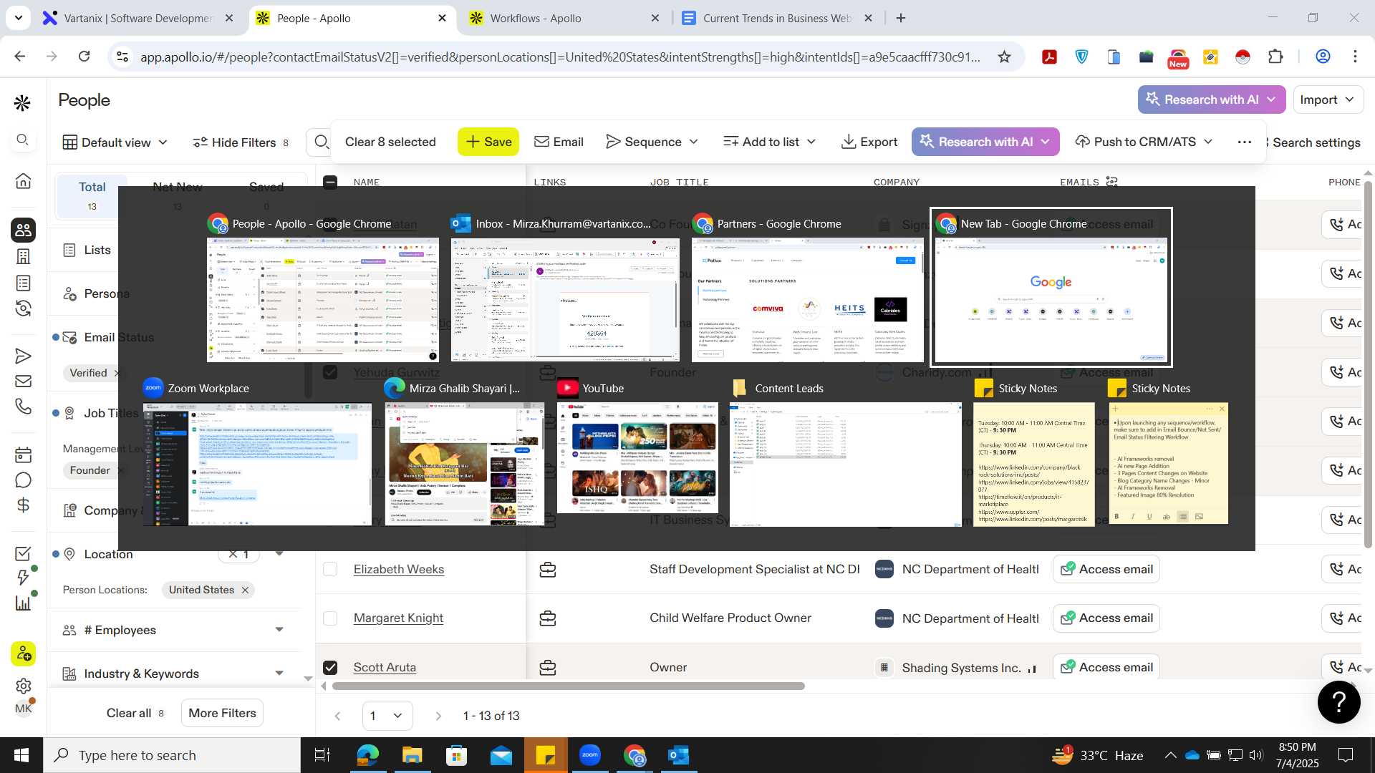Switch to Current Trends in Business tab
The height and width of the screenshot is (773, 1375).
776,18
